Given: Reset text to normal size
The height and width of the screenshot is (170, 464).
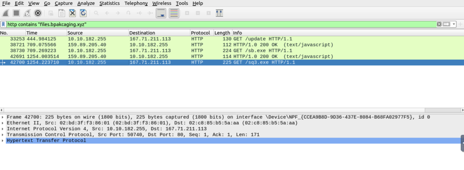Looking at the screenshot, I should point(208,13).
